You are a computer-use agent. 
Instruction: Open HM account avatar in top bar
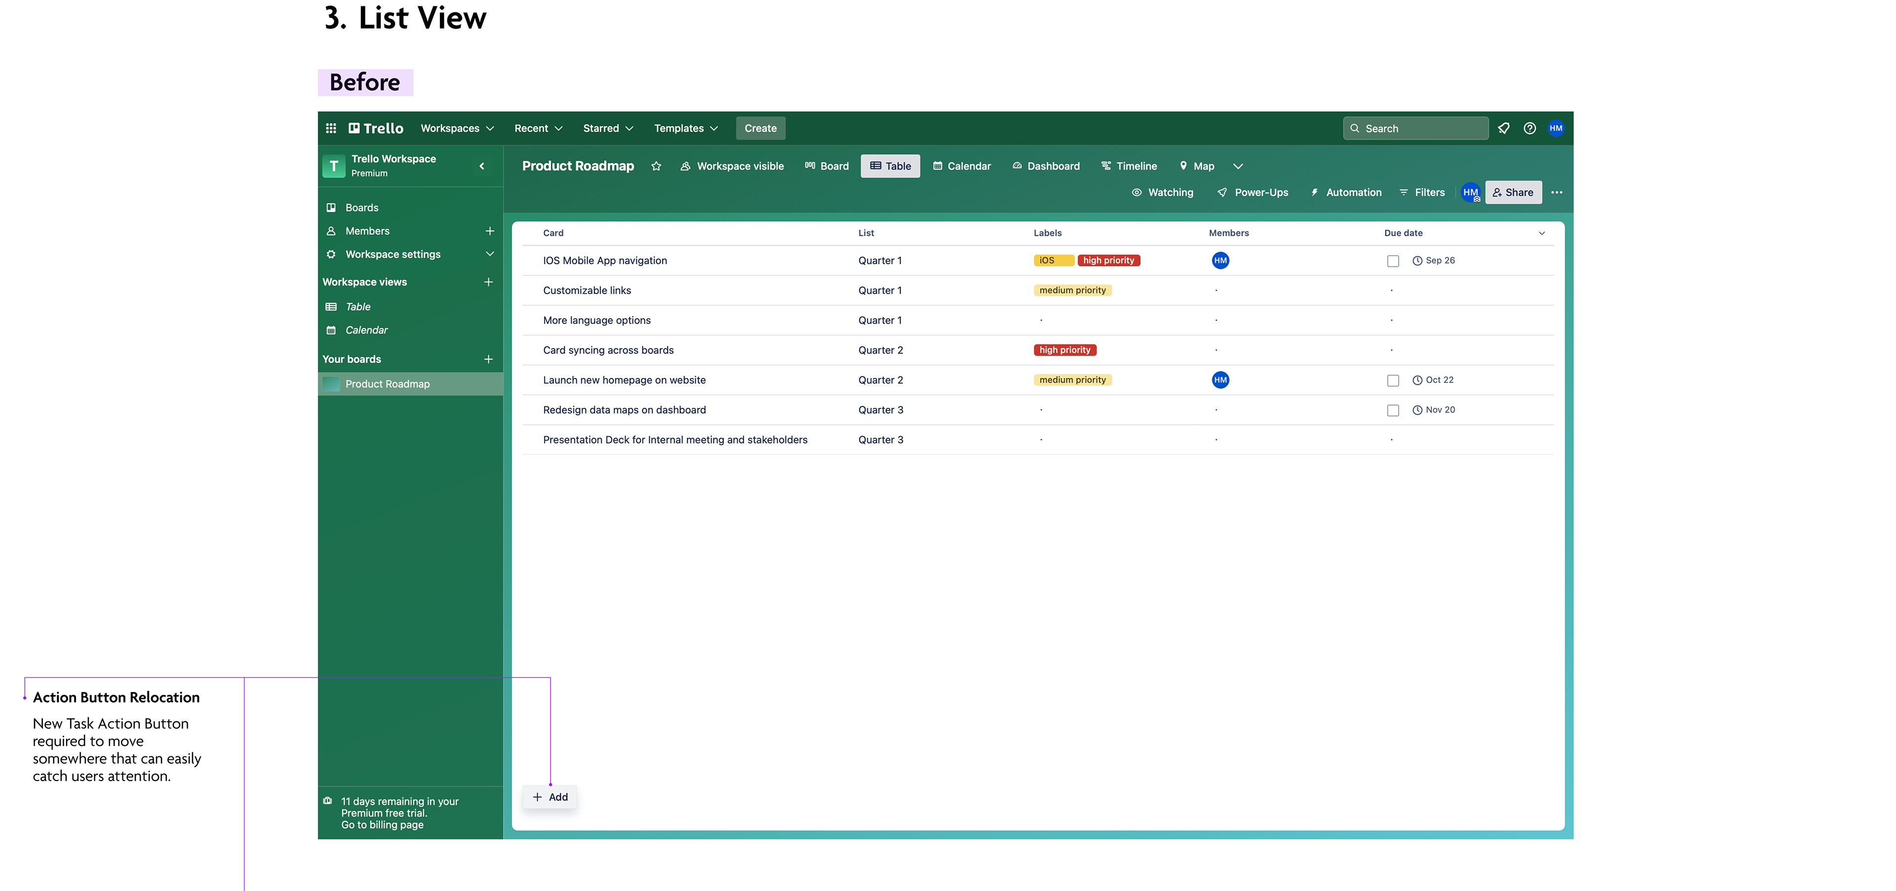(1555, 128)
